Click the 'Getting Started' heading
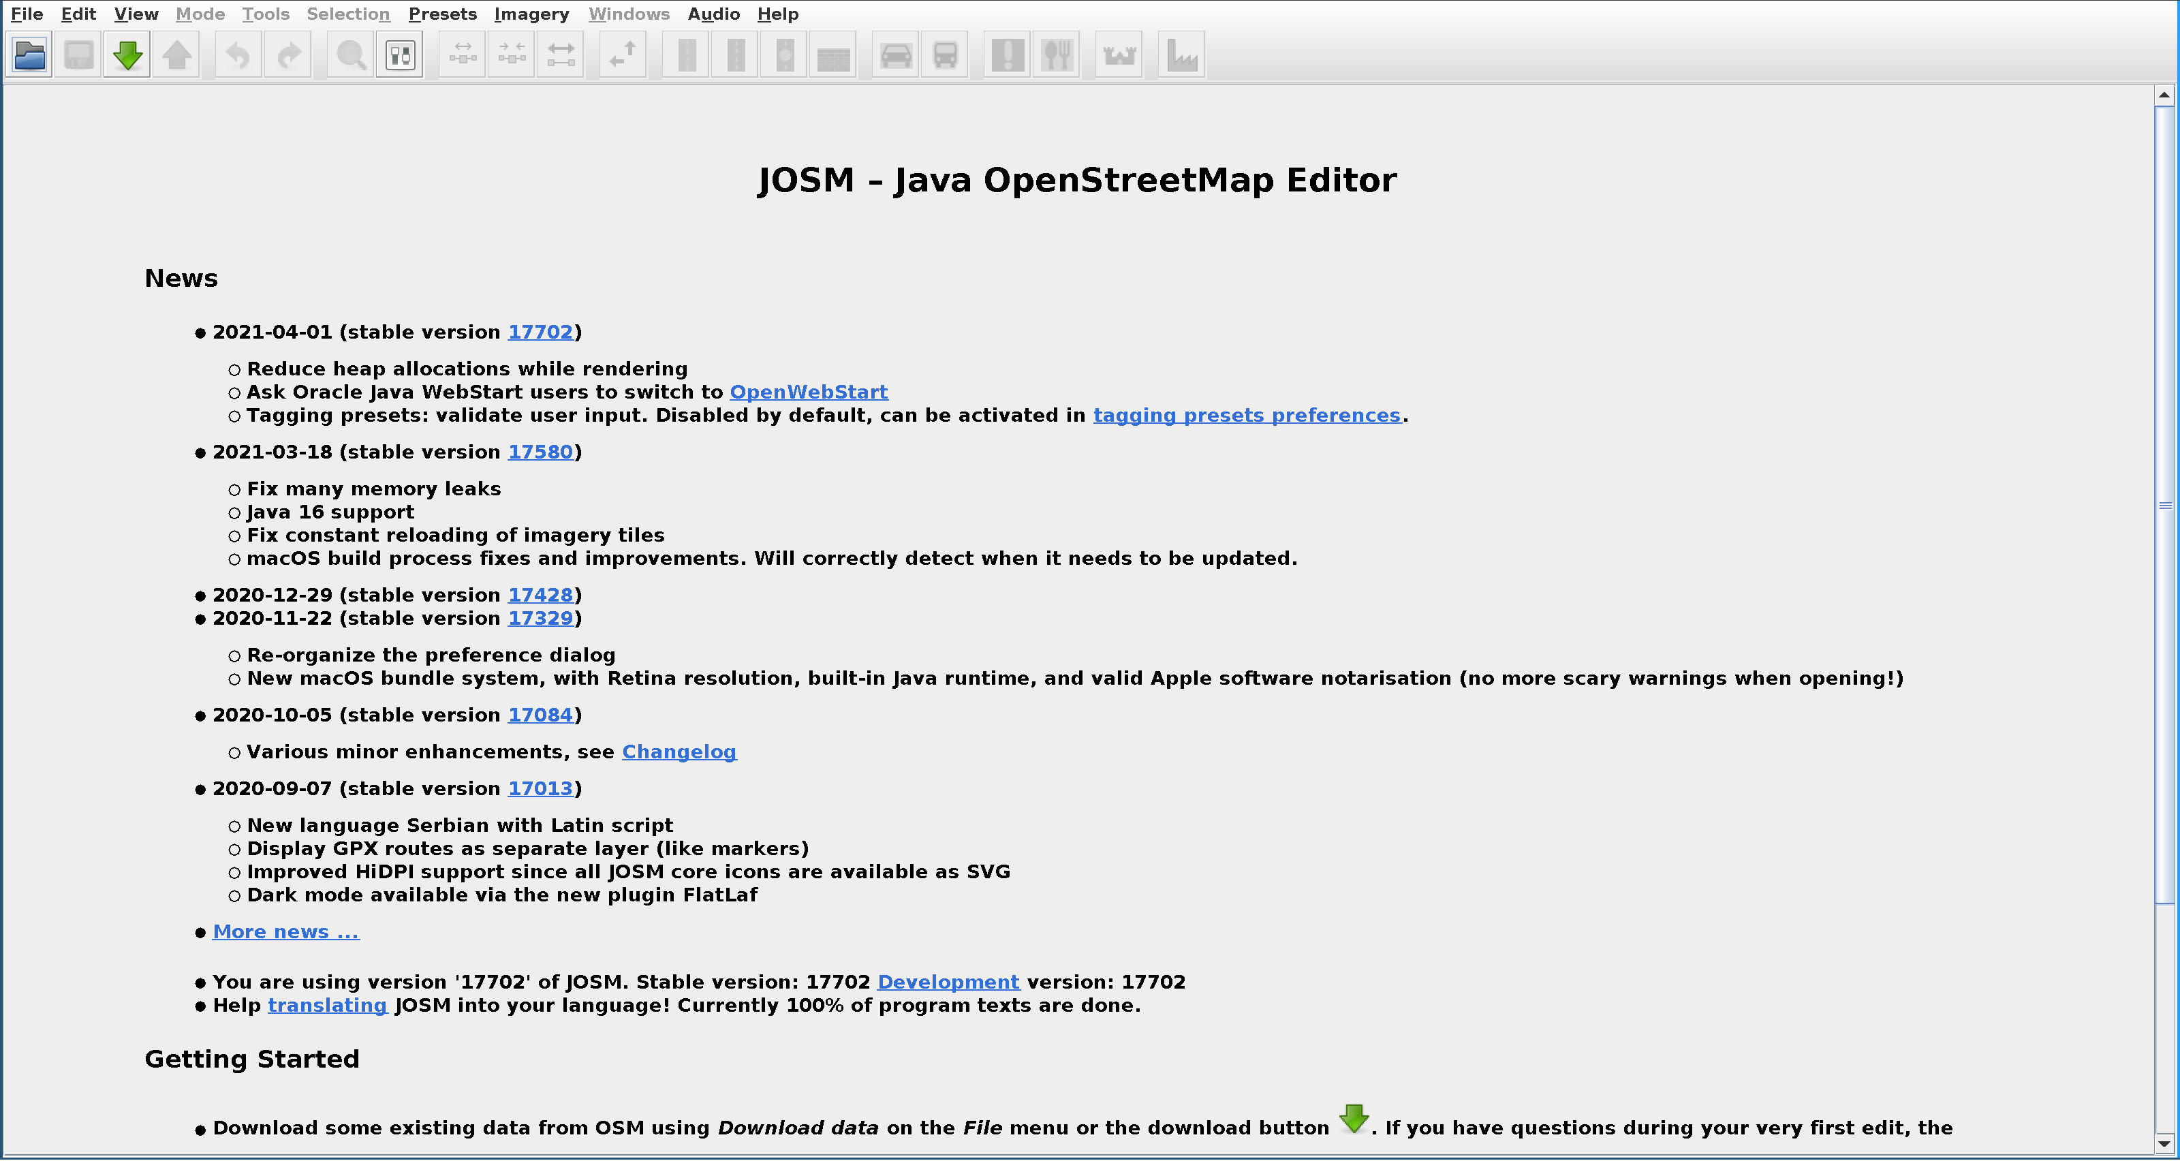Screen dimensions: 2180x1161 252,1059
